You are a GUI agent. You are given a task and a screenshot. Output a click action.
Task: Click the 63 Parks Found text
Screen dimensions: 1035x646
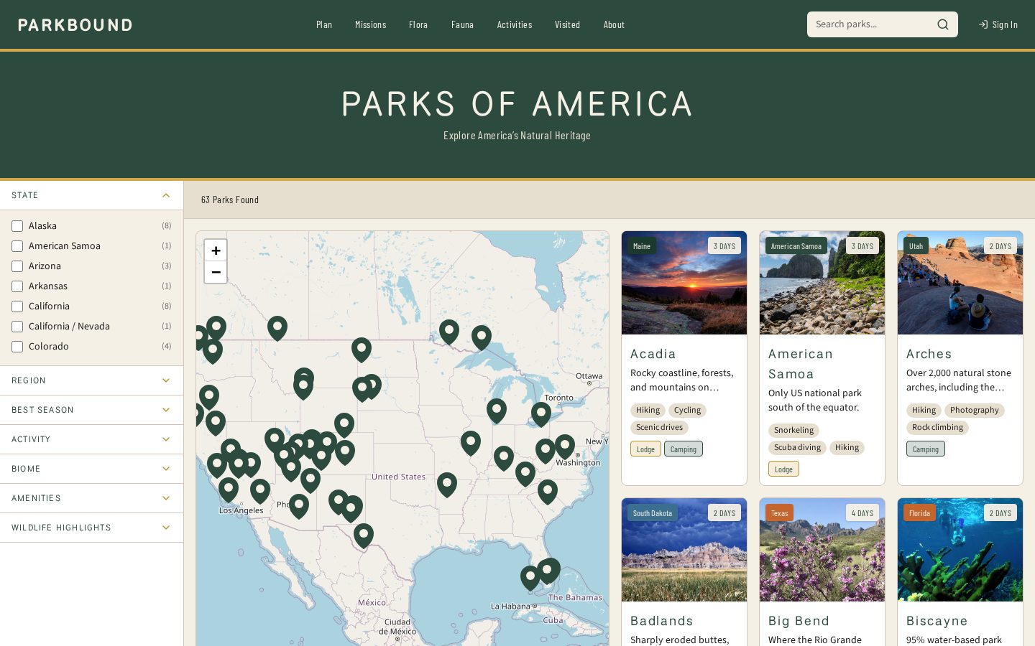230,200
